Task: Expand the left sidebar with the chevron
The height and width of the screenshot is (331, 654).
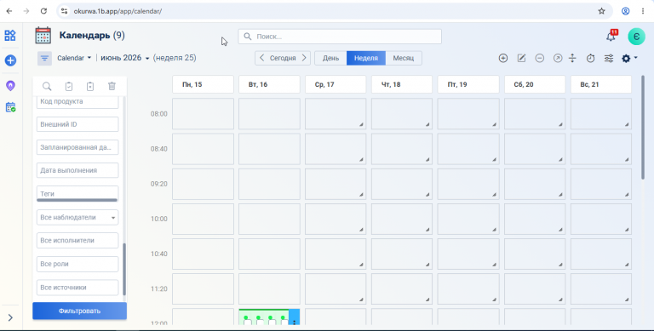Action: [10, 317]
